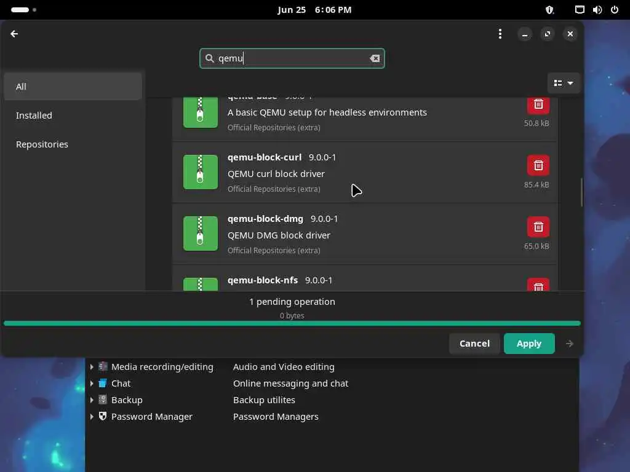Click the package list scrollbar
This screenshot has width=630, height=472.
581,192
